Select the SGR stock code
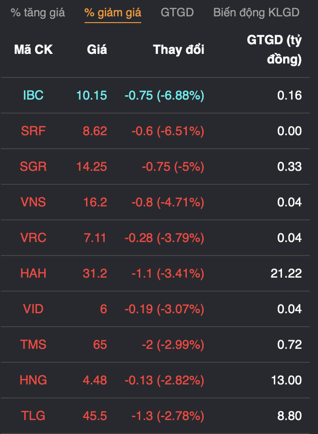Viewport: 318px width, 434px height. click(33, 167)
